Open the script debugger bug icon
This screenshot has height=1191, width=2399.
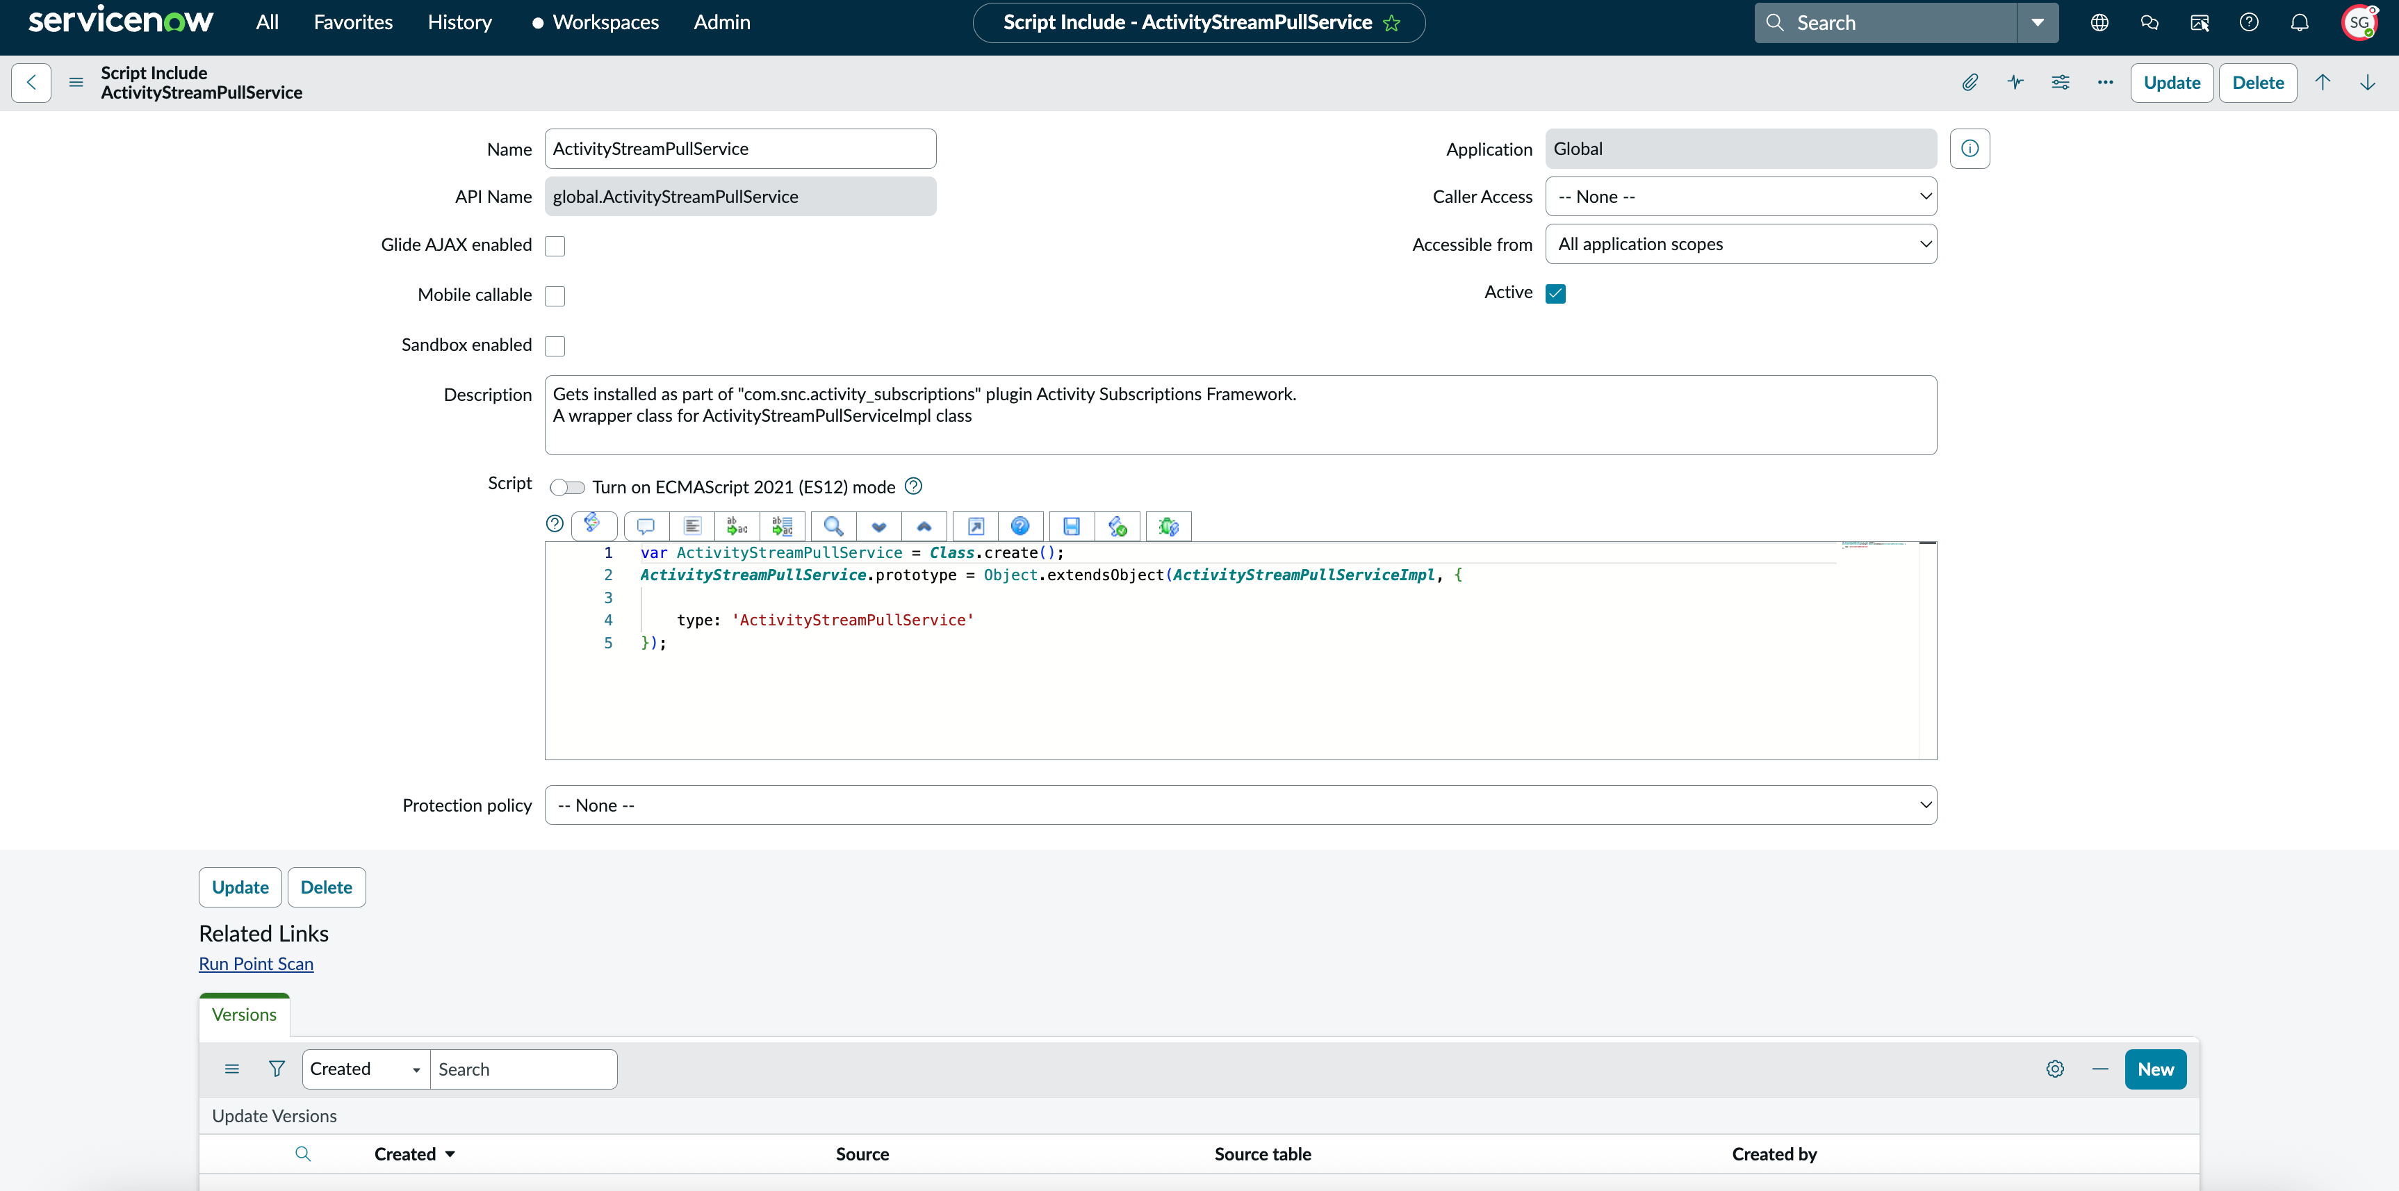pyautogui.click(x=1169, y=527)
